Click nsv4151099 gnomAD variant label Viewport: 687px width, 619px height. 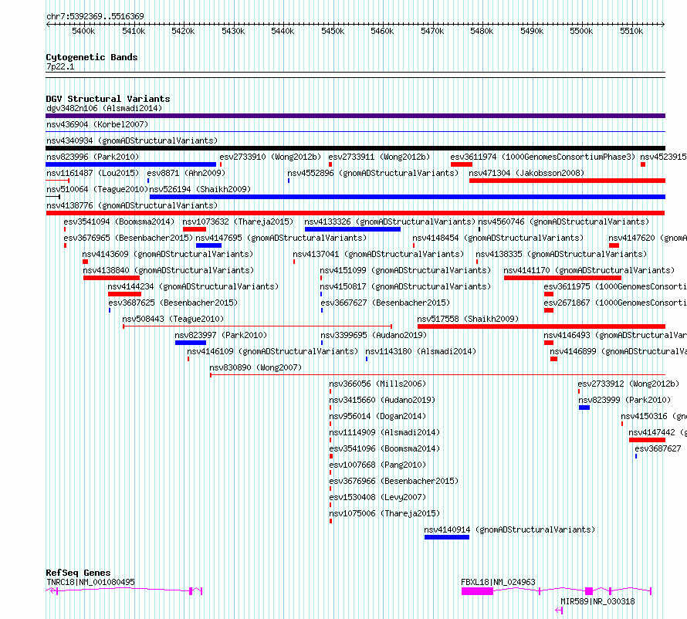tap(406, 270)
